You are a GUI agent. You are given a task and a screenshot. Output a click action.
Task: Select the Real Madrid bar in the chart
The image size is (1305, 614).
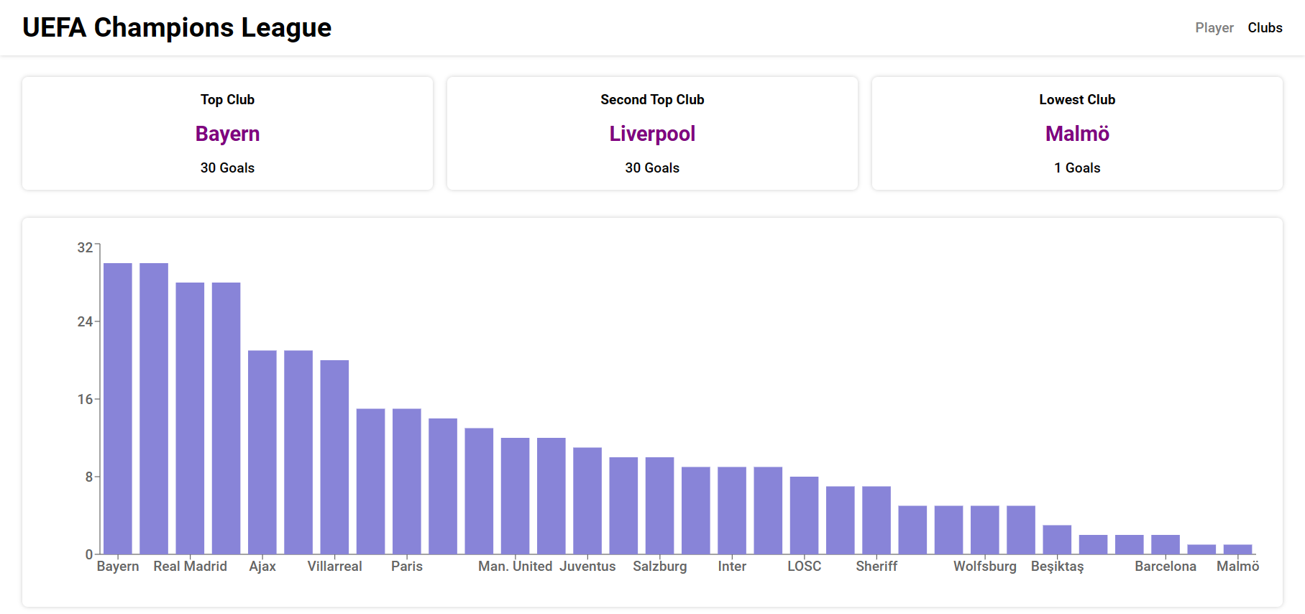click(x=190, y=418)
